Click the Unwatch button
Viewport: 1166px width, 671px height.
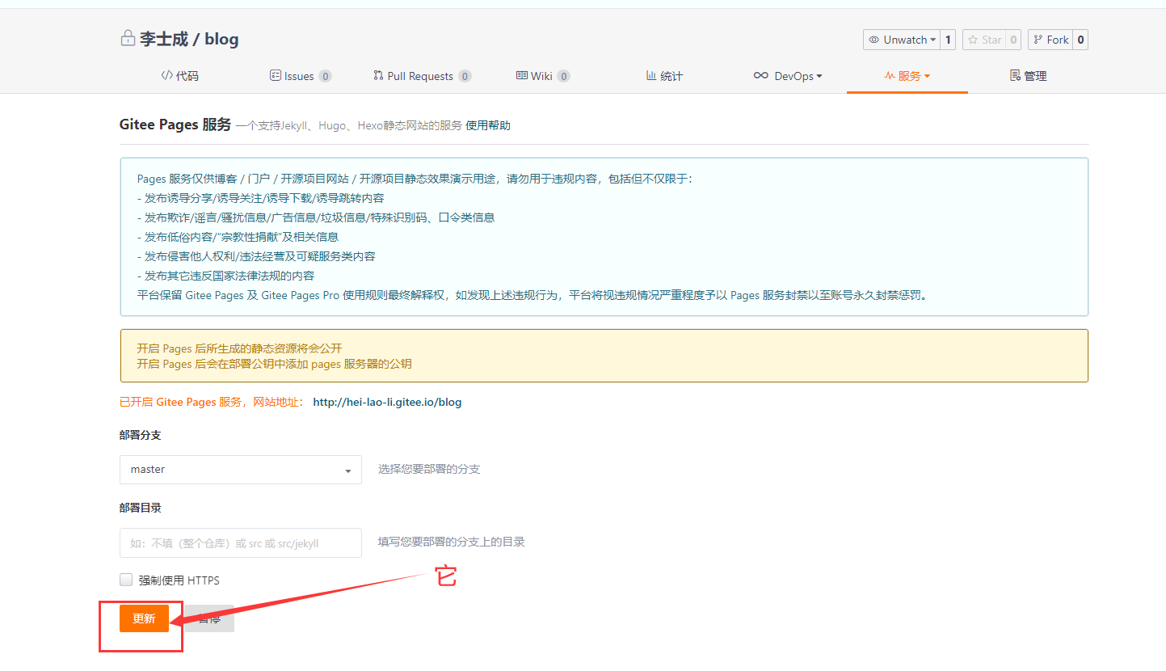[x=902, y=40]
